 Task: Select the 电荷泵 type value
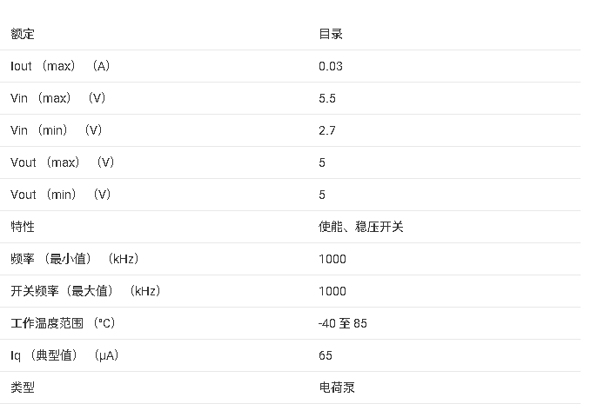[x=337, y=387]
